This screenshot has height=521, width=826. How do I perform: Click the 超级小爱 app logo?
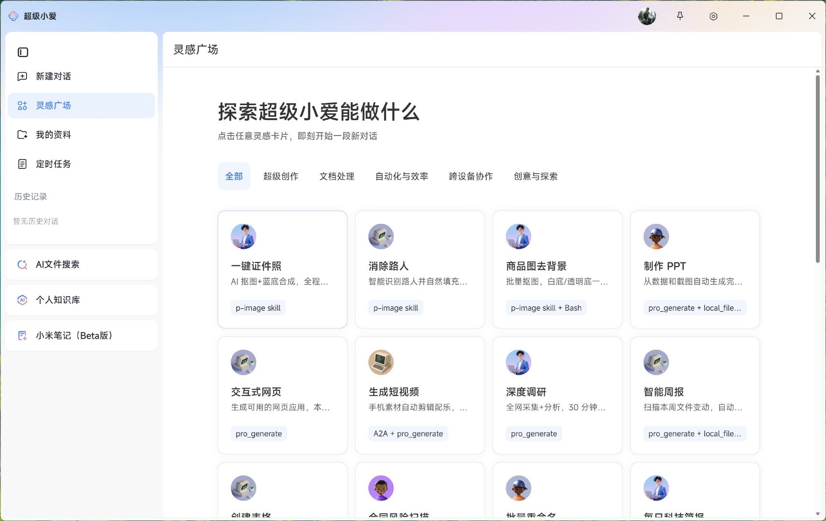tap(14, 16)
